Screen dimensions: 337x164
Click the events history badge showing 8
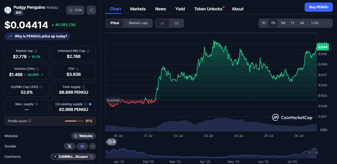click(111, 142)
